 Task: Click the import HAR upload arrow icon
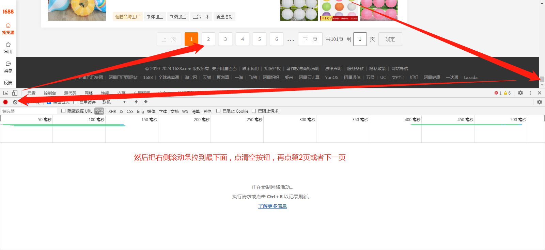[136, 102]
